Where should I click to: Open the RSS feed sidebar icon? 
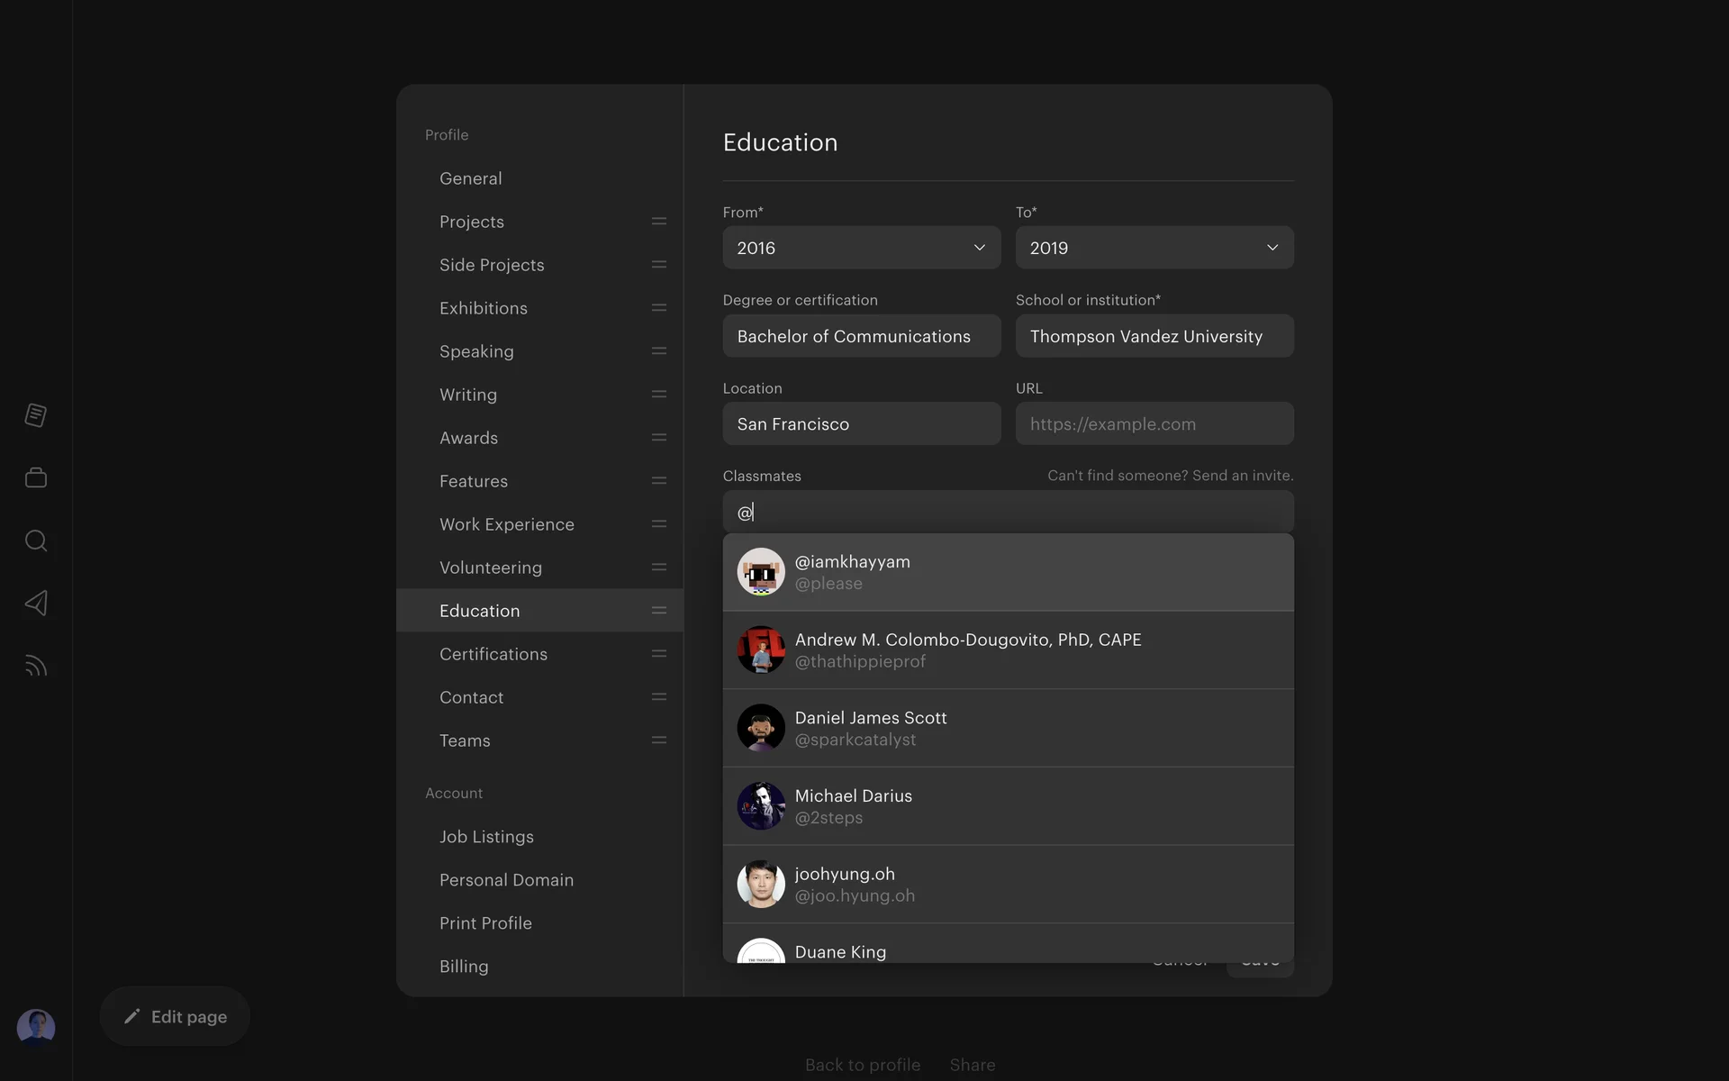click(x=36, y=666)
